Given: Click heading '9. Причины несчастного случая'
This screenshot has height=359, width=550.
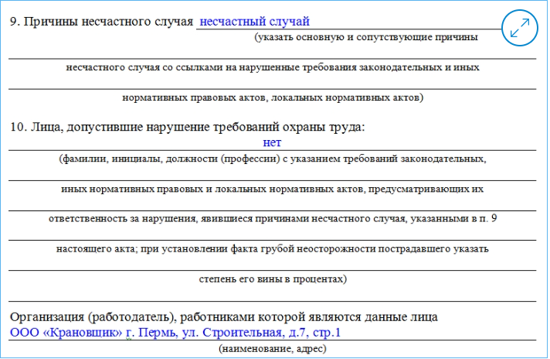Looking at the screenshot, I should (101, 22).
